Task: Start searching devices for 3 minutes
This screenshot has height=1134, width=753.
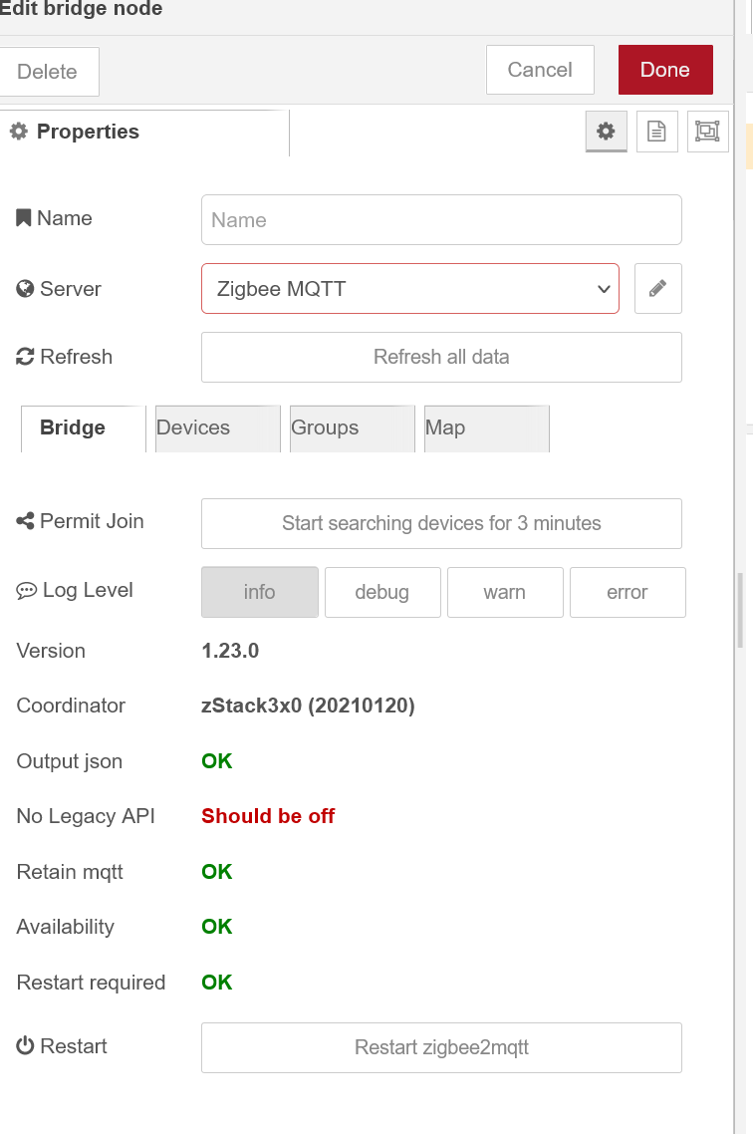Action: [441, 522]
